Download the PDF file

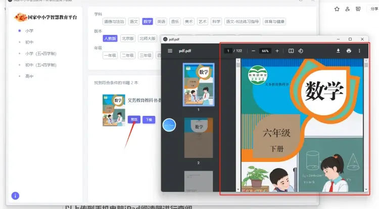(x=338, y=51)
